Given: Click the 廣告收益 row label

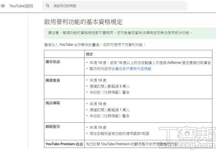Looking at the screenshot, I should pyautogui.click(x=53, y=62).
